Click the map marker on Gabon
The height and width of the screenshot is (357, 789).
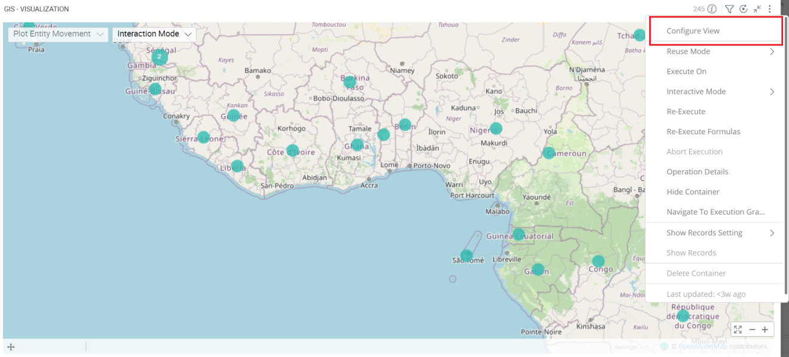coord(538,269)
